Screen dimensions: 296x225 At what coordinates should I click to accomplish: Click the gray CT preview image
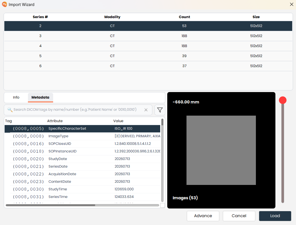click(x=221, y=150)
